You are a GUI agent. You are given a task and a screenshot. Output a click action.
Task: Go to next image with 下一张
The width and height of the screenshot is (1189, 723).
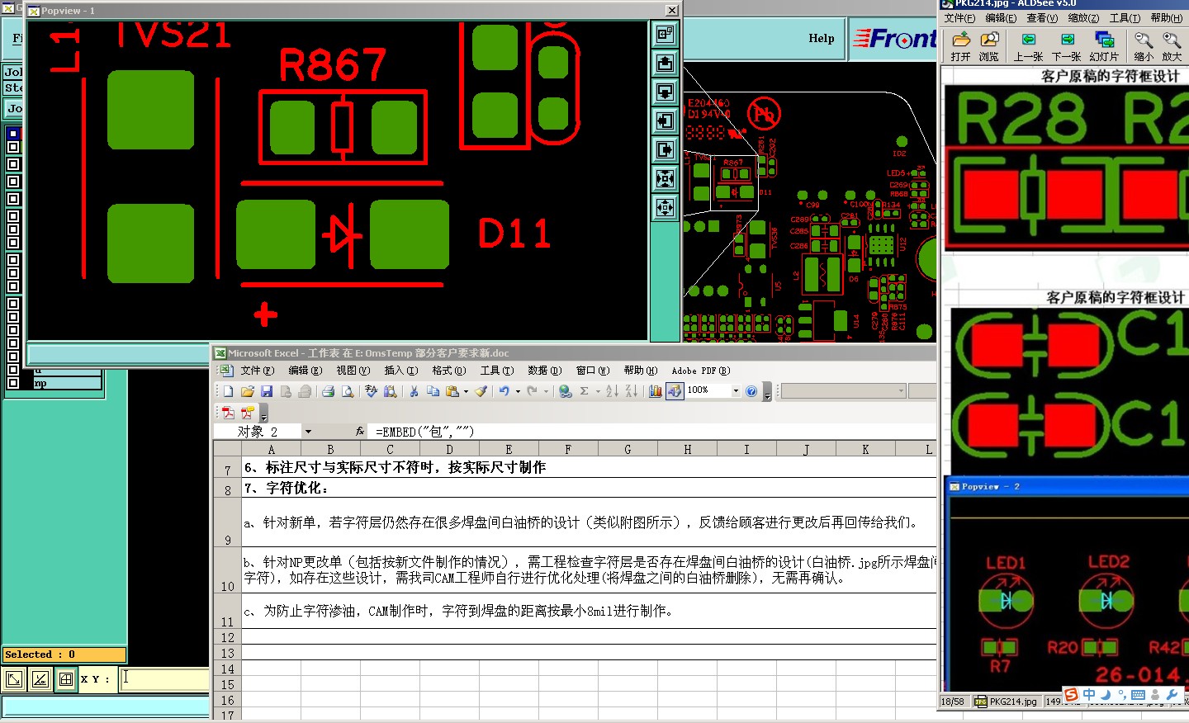(1066, 46)
